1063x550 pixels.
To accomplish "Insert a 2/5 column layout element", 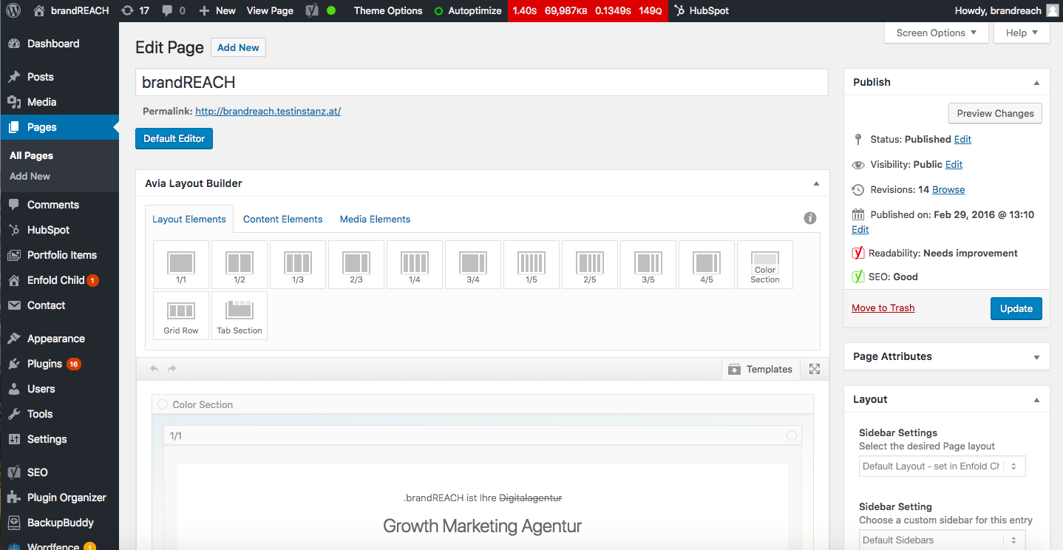I will coord(590,265).
